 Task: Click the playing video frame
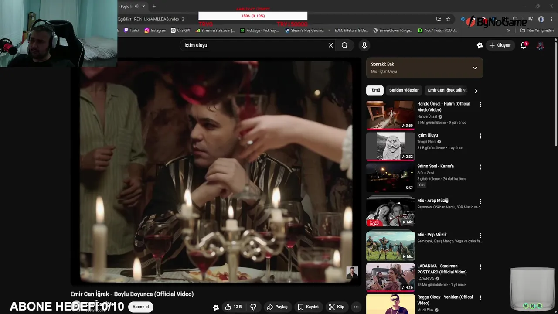tap(216, 171)
